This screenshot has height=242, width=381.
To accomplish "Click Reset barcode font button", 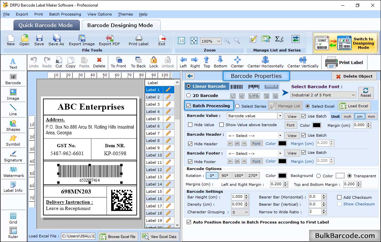I will point(366,93).
